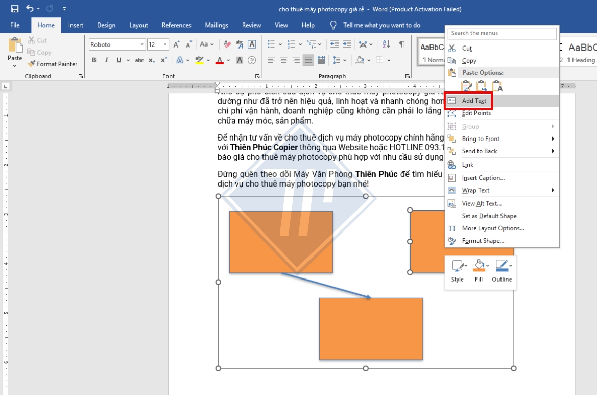Click the yellow text highlight color button
Viewport: 597px width, 395px height.
click(x=199, y=60)
